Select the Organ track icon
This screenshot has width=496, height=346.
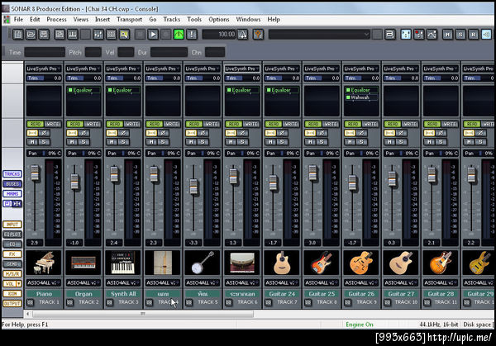click(83, 263)
